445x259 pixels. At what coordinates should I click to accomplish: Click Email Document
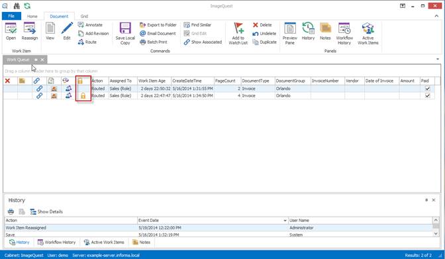point(158,34)
